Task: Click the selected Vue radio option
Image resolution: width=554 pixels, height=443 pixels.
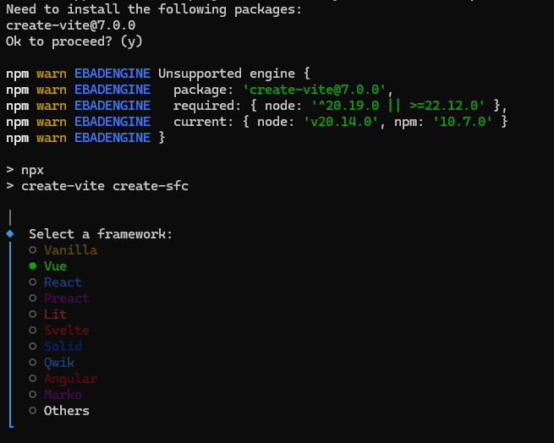Action: tap(55, 266)
